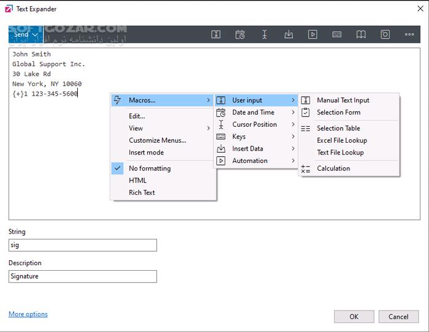Click the Text Expander app icon
This screenshot has width=429, height=332.
[x=9, y=9]
